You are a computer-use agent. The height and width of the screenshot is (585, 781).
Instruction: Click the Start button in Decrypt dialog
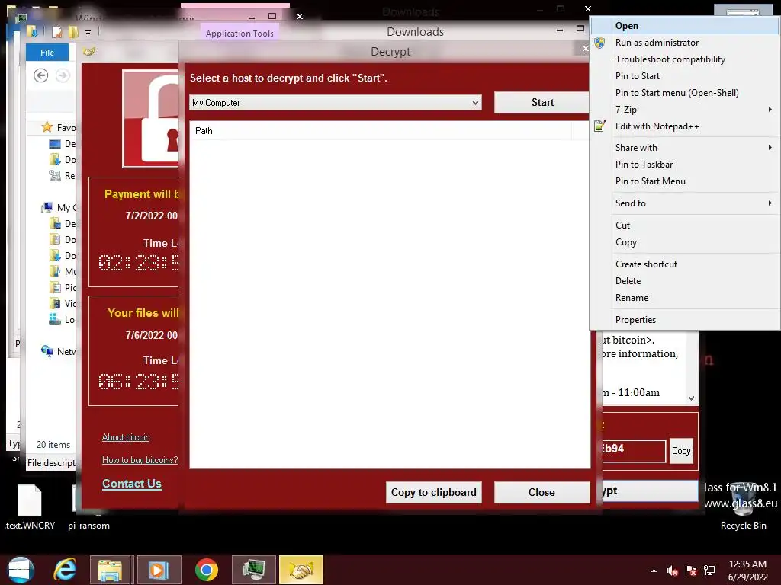(542, 103)
